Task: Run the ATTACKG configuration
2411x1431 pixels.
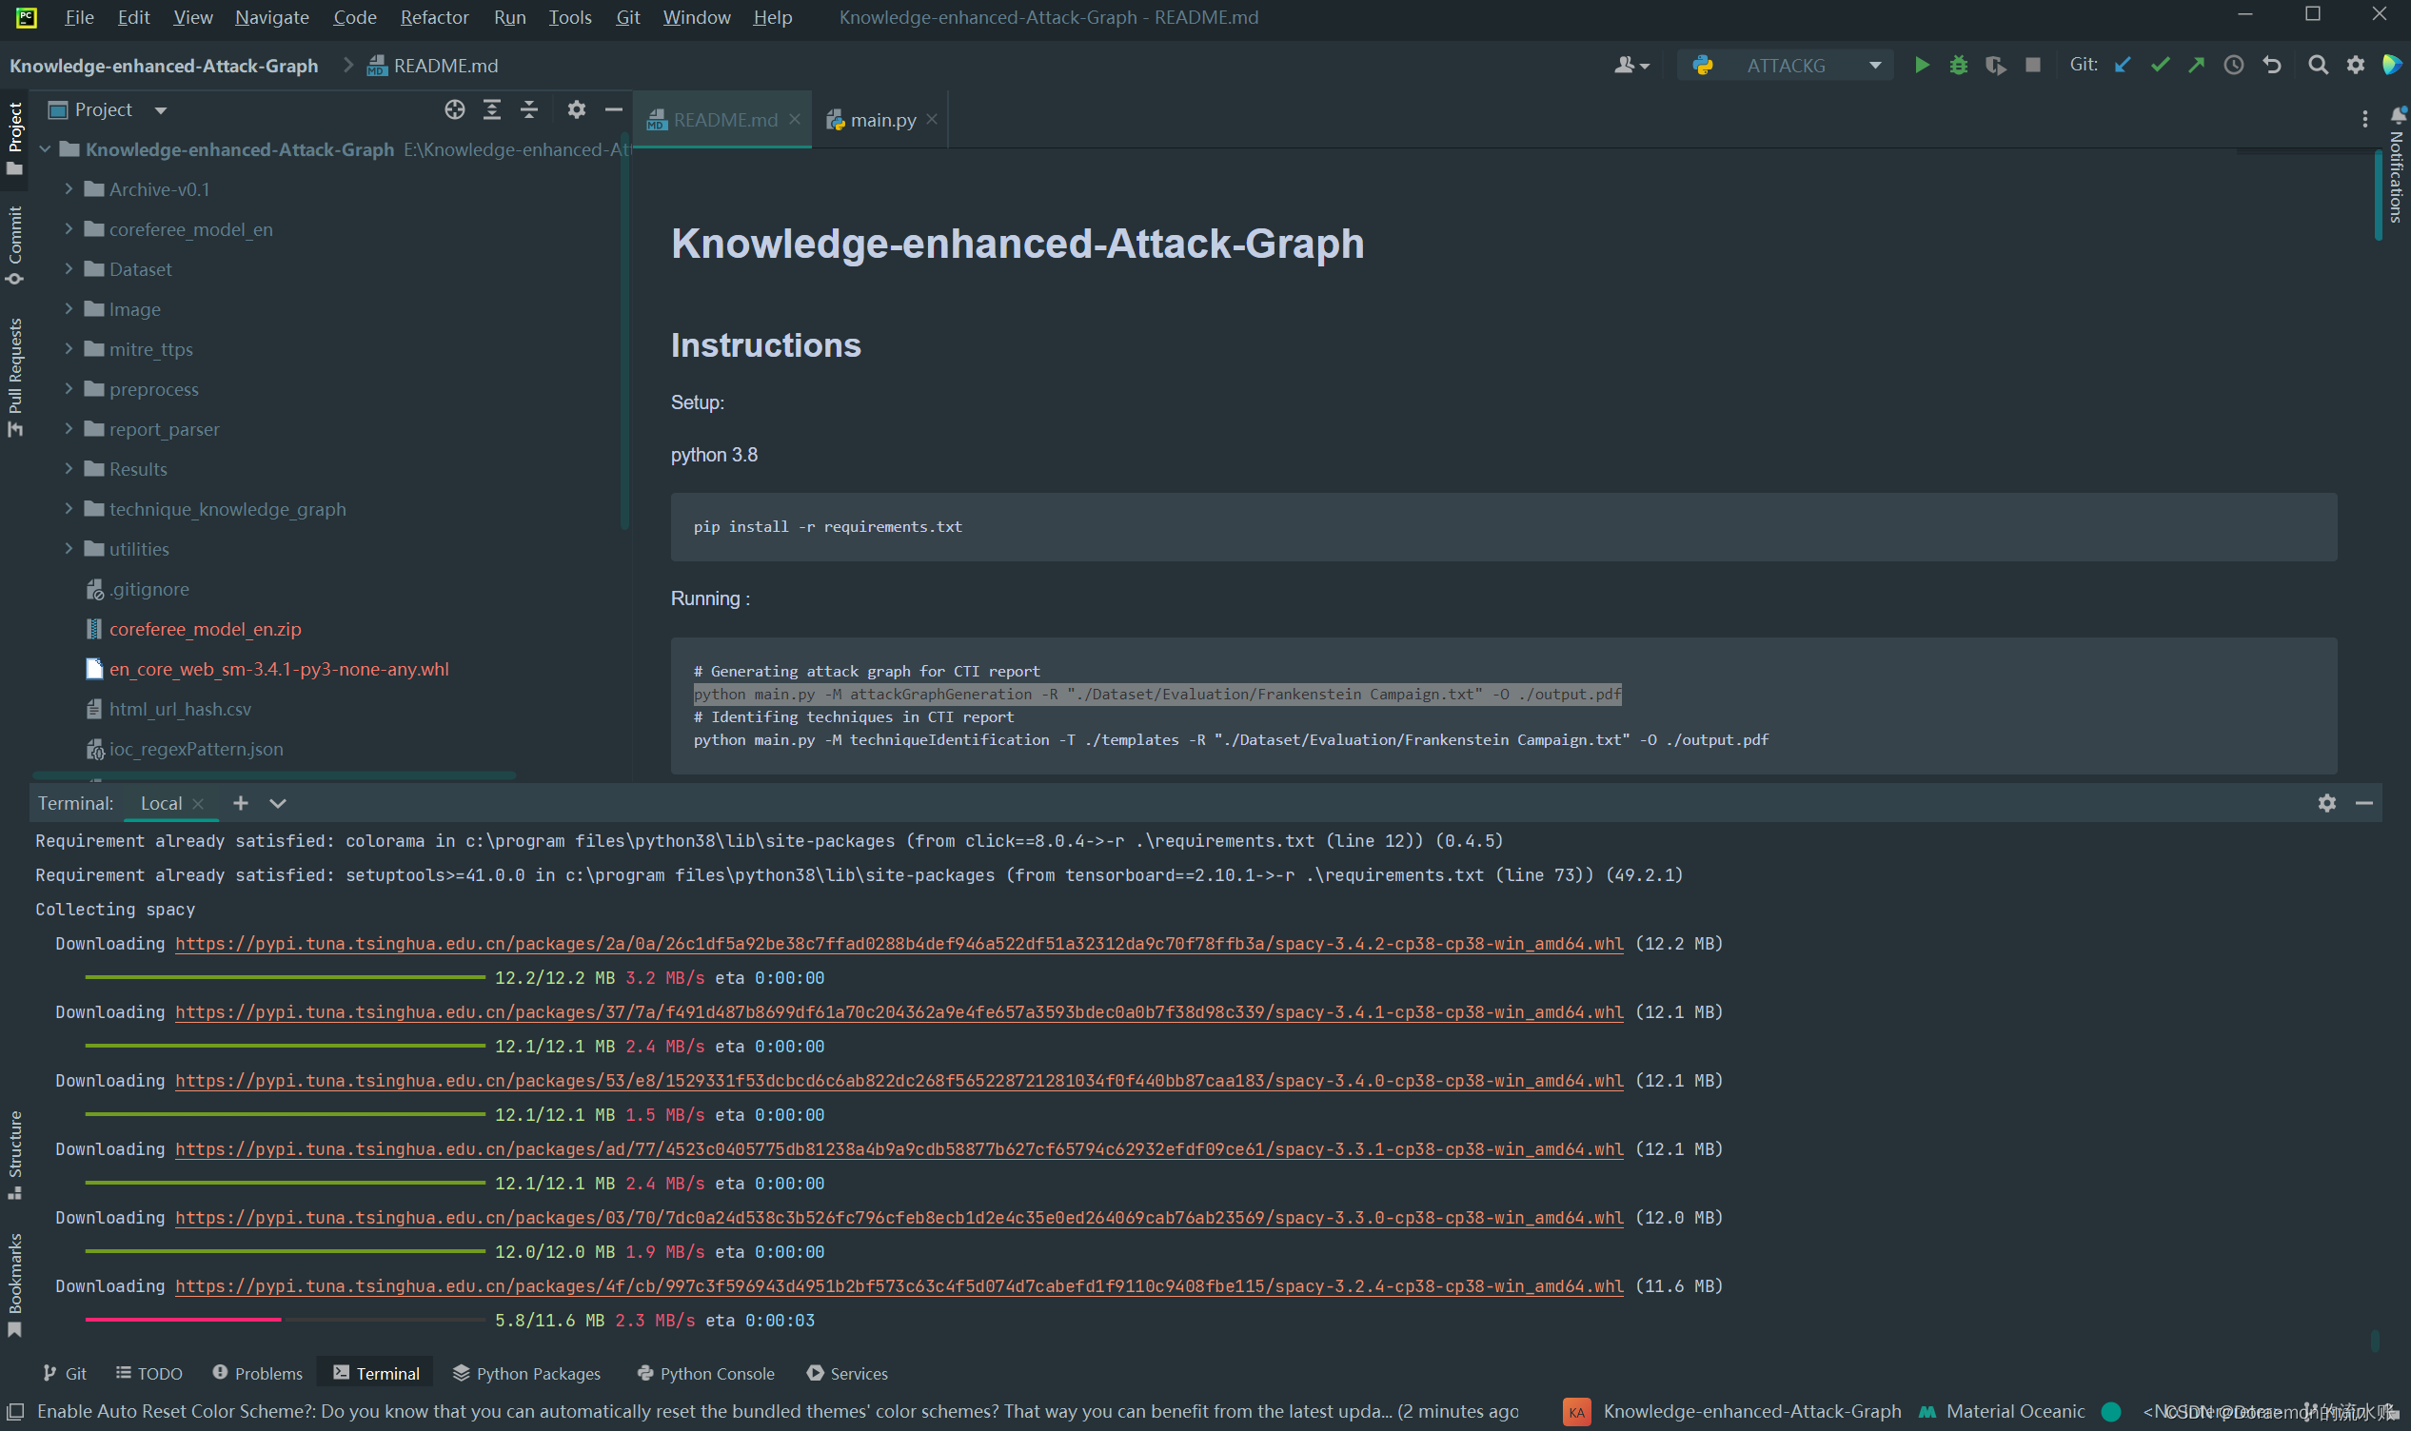Action: pyautogui.click(x=1921, y=65)
